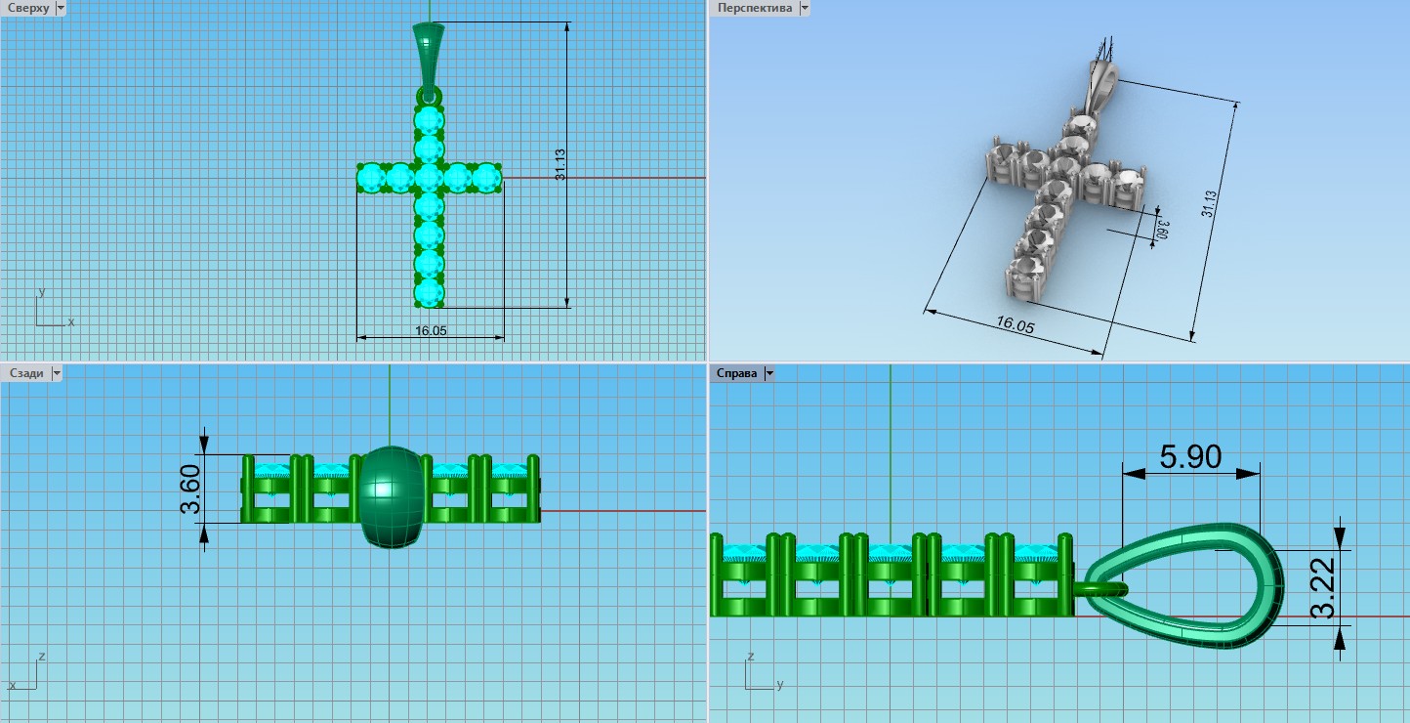
Task: Activate the Перспектива viewport title
Action: [x=754, y=8]
